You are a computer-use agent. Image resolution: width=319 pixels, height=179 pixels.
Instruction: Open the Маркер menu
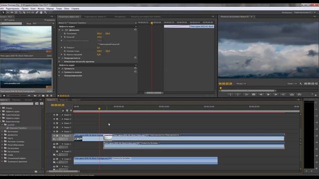50,9
